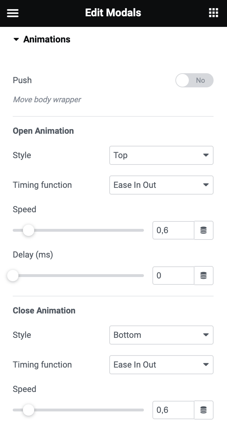Collapse the Animations section
This screenshot has width=227, height=433.
tap(16, 40)
